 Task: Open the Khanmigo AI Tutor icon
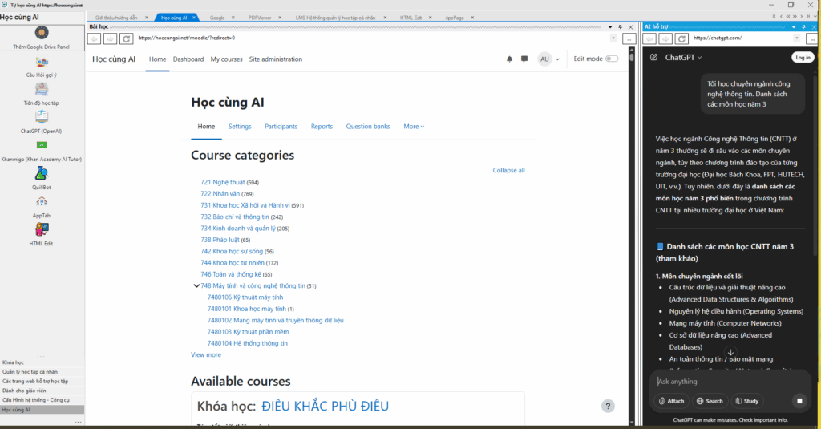41,145
